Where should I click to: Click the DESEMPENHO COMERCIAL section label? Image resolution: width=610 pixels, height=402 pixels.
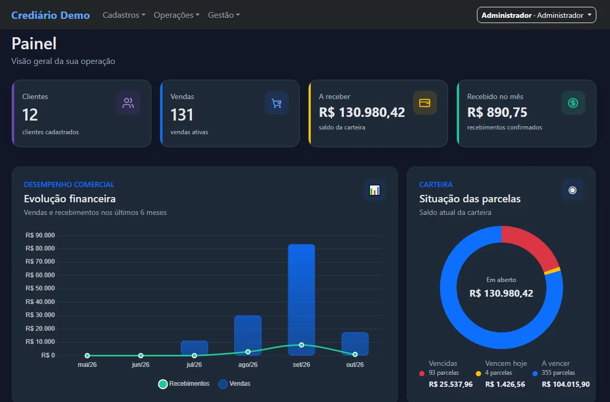point(69,184)
